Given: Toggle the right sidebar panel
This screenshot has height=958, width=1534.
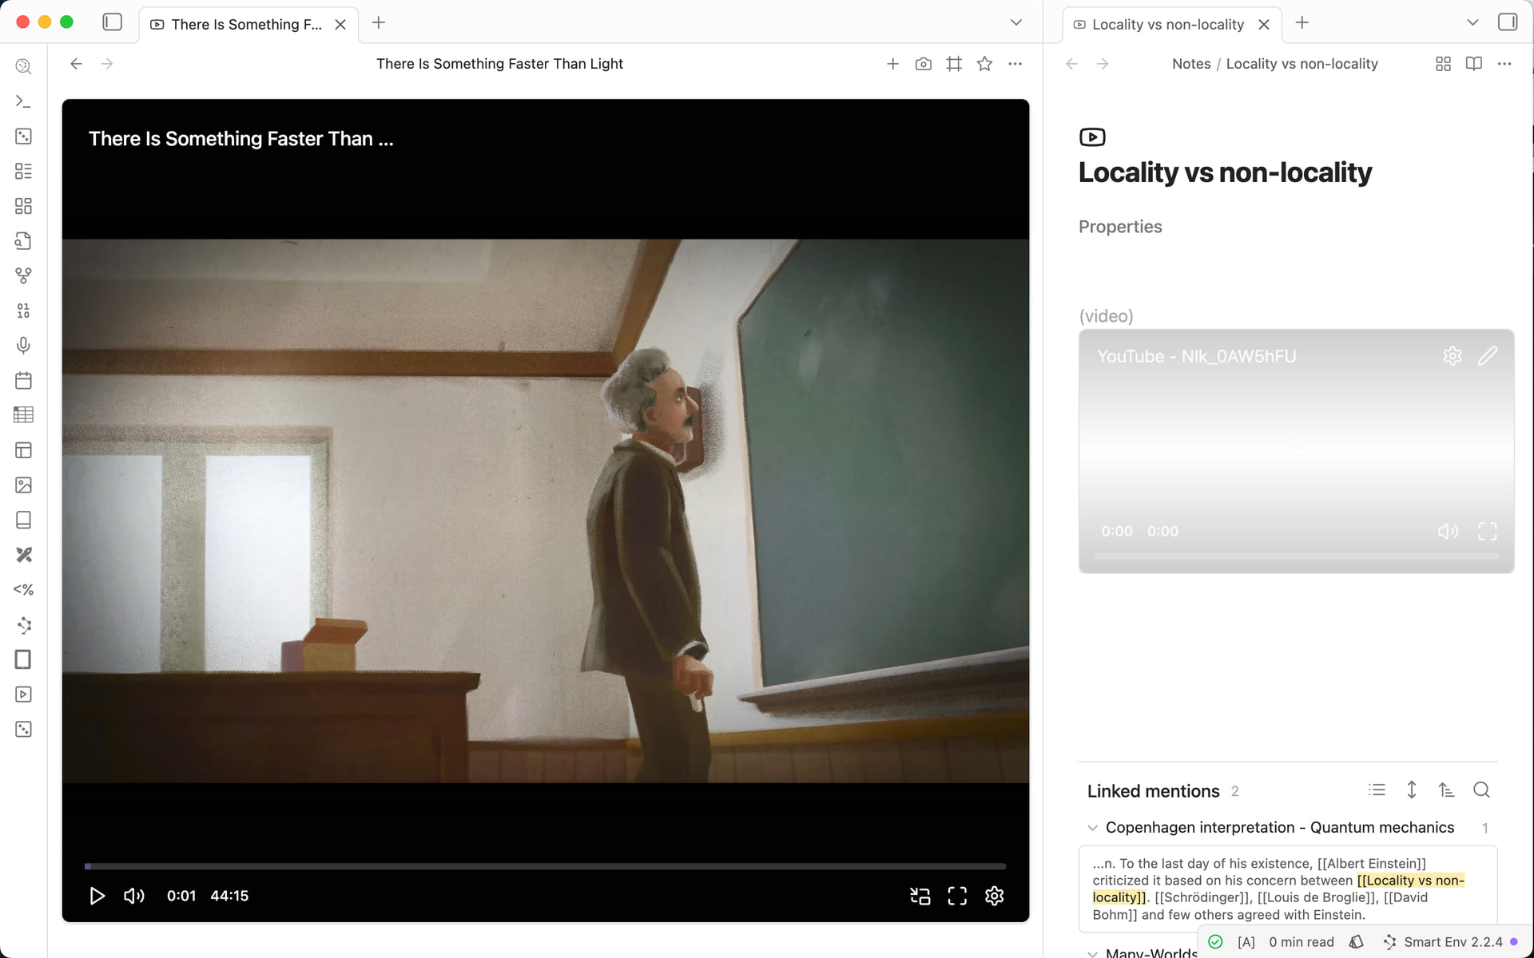Looking at the screenshot, I should pyautogui.click(x=1507, y=22).
